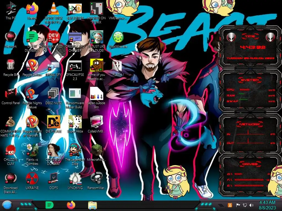Open File Explorer from the taskbar
The width and height of the screenshot is (282, 211).
pyautogui.click(x=93, y=206)
